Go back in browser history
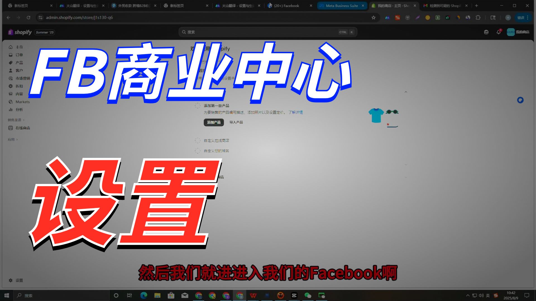 8,18
